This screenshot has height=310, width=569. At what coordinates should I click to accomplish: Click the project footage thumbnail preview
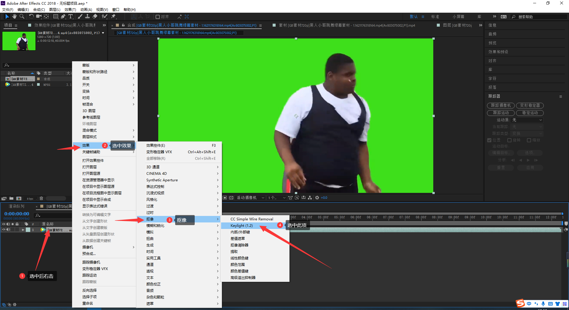tap(19, 41)
